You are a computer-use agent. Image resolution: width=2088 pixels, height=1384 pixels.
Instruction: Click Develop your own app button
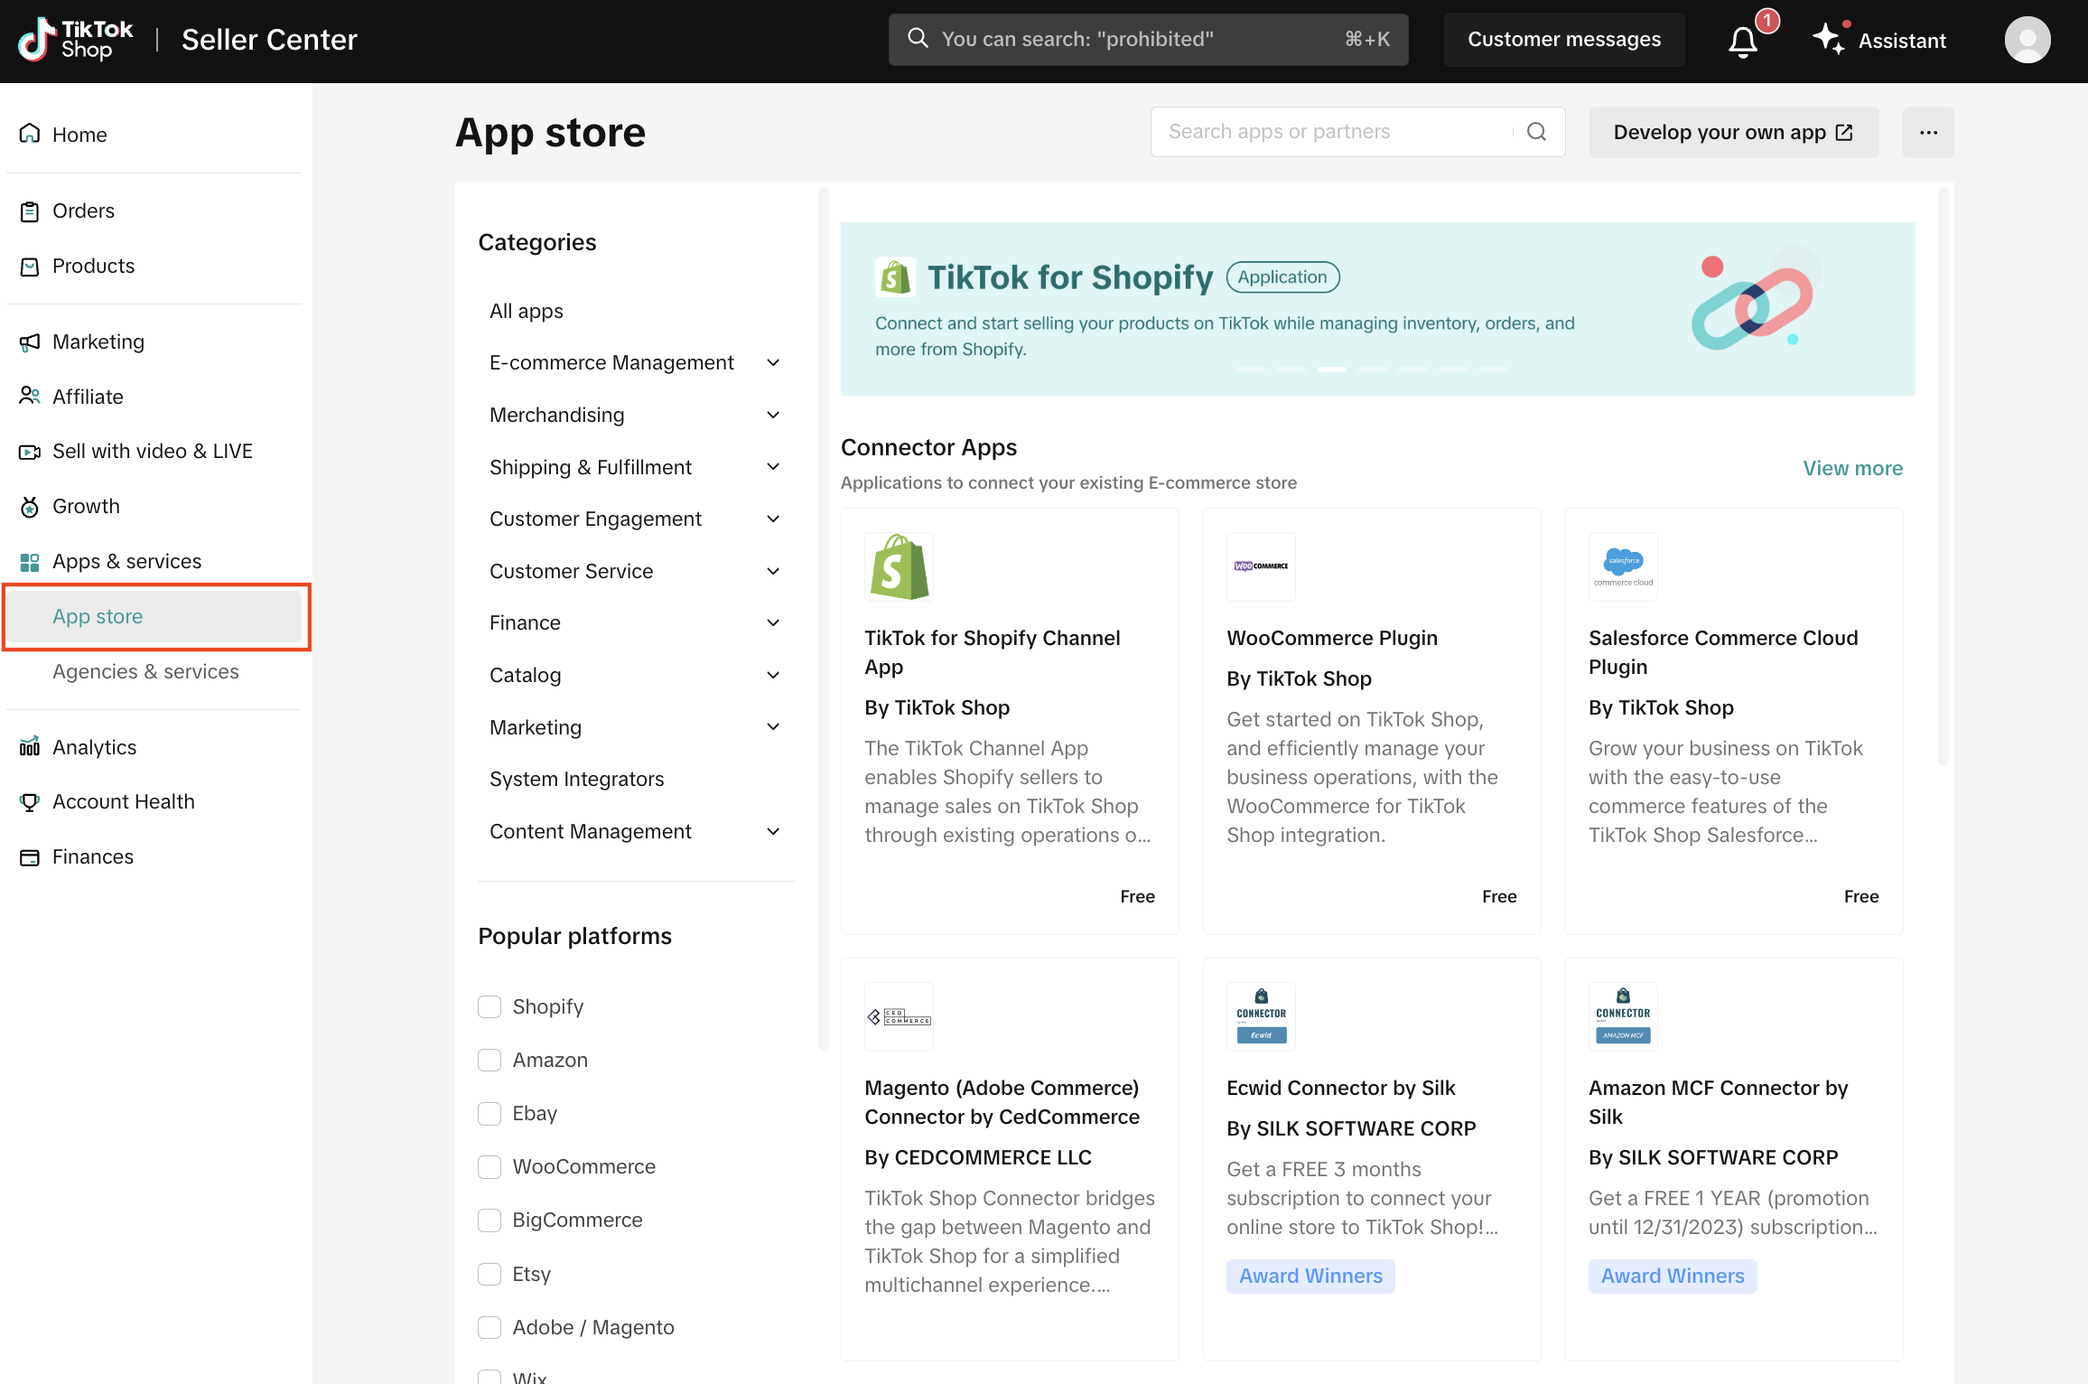pos(1733,132)
